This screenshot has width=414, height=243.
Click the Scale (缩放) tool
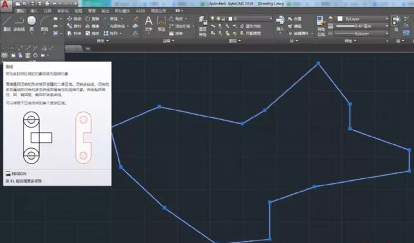coord(92,33)
